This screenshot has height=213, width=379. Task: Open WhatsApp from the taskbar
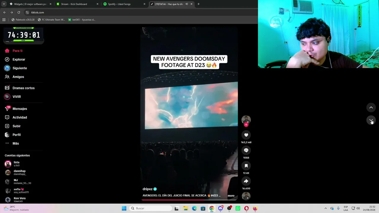pos(238,208)
